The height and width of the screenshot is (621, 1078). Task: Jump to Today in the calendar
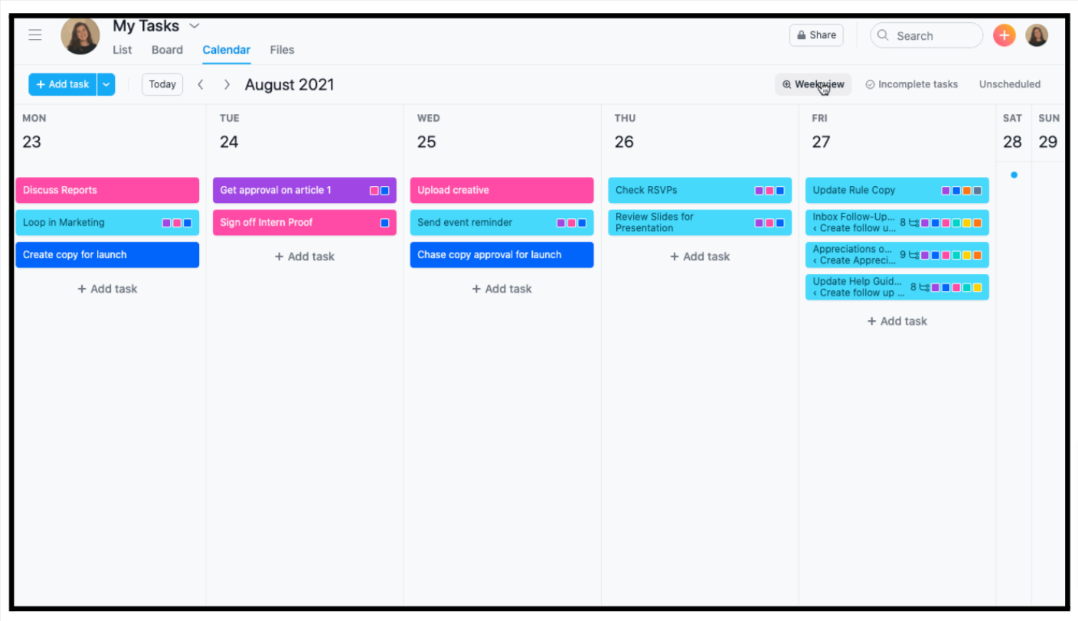(162, 84)
